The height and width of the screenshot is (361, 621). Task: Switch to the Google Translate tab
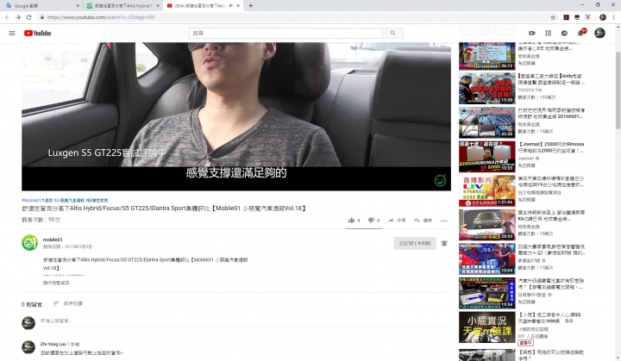pyautogui.click(x=40, y=6)
